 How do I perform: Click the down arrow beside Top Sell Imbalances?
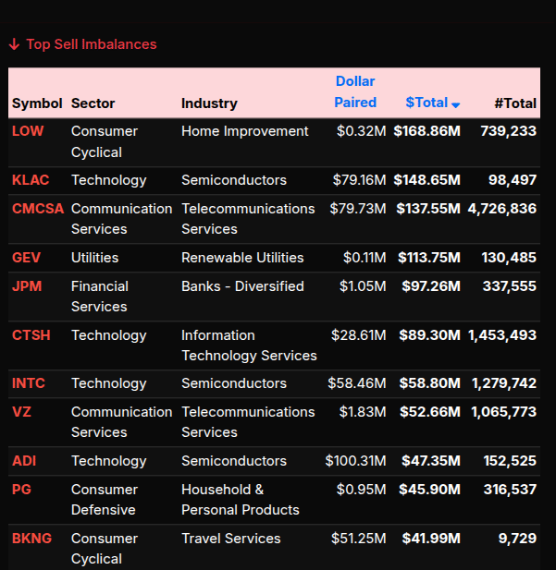pos(14,44)
